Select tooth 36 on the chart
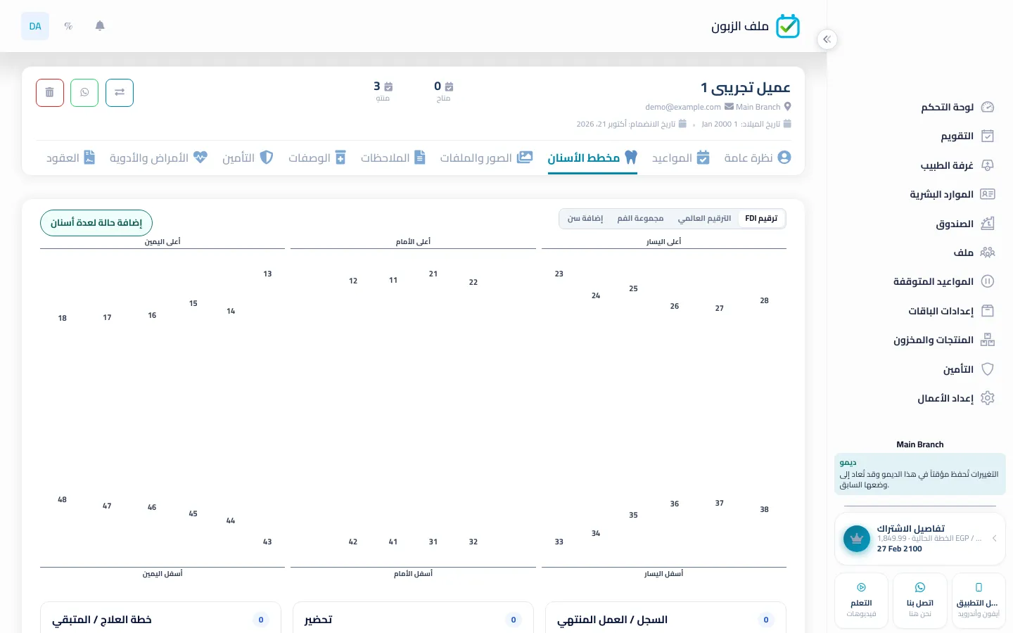 pyautogui.click(x=675, y=504)
